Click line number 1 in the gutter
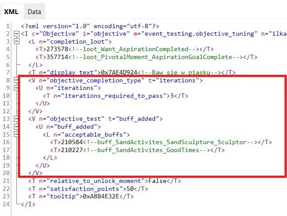This screenshot has width=287, height=216. pos(8,26)
